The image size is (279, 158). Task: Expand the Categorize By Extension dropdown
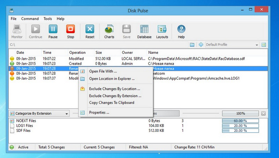point(39,113)
